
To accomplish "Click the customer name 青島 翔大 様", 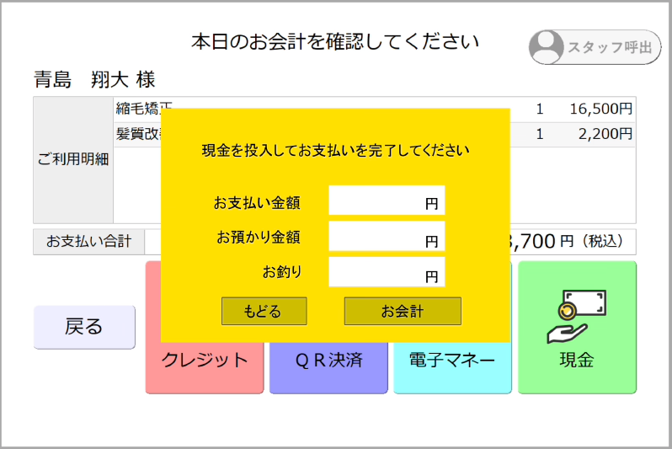I will point(94,80).
